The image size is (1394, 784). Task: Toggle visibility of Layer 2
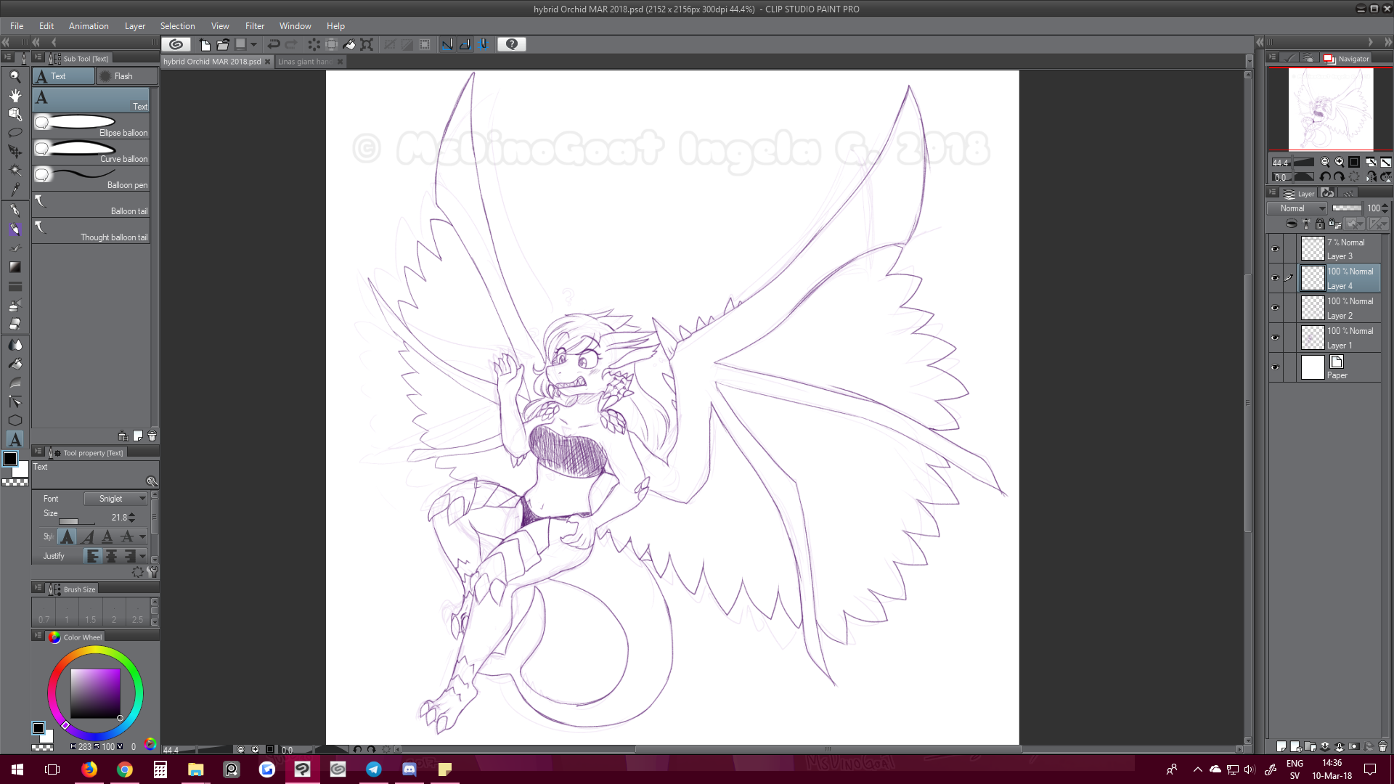pos(1275,308)
